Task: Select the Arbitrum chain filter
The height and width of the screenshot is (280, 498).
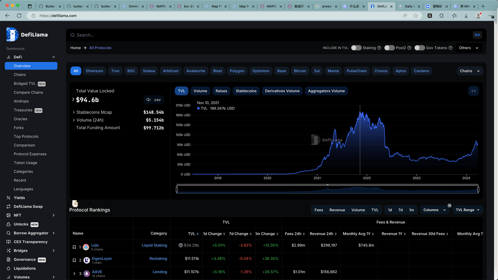Action: point(171,71)
